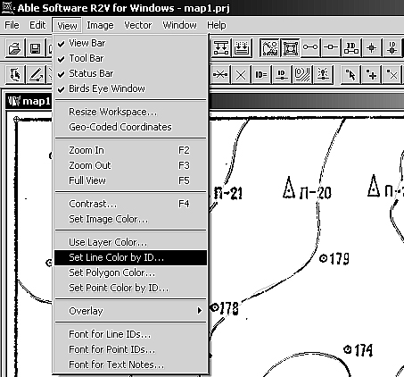
Task: Toggle Status Bar visibility option
Action: pyautogui.click(x=131, y=73)
